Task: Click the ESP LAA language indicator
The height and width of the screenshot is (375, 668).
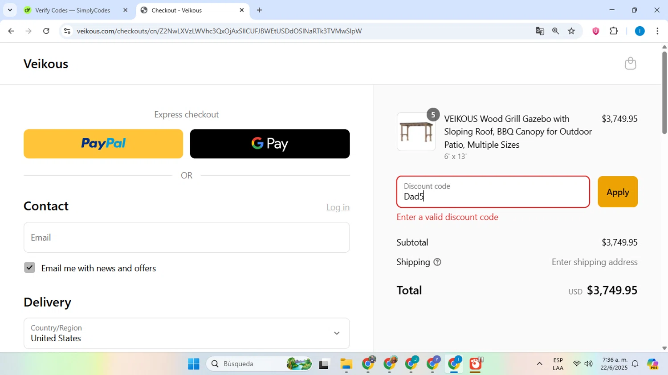Action: (x=558, y=364)
